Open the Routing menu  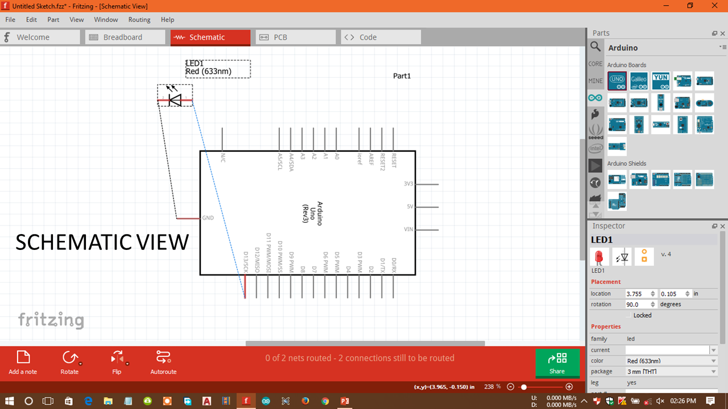pyautogui.click(x=139, y=19)
